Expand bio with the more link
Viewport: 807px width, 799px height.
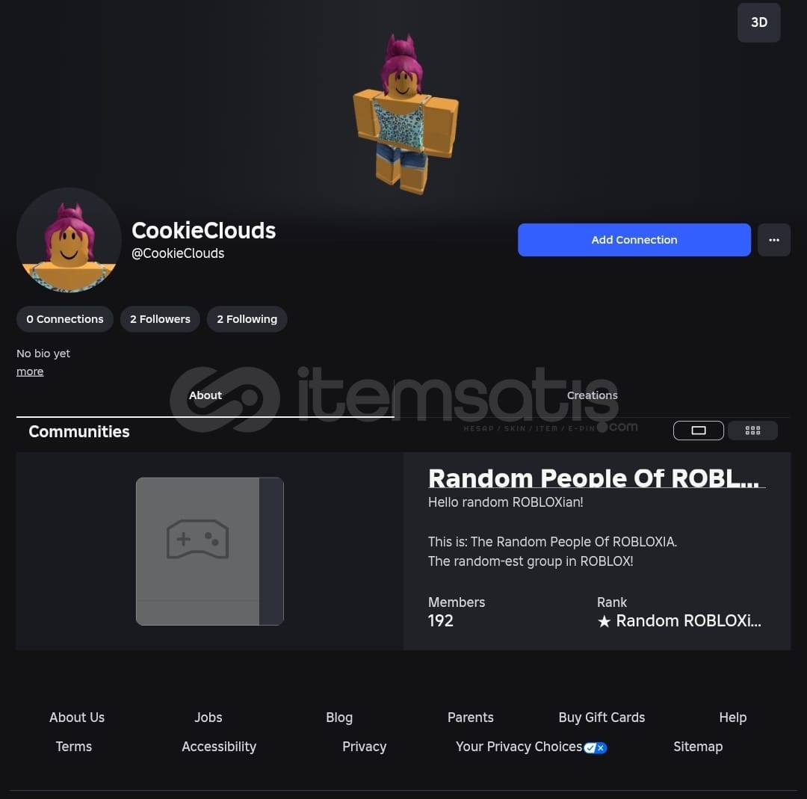30,371
